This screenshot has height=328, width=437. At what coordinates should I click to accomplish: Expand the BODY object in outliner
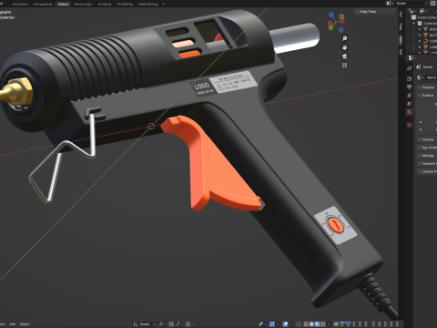420,29
